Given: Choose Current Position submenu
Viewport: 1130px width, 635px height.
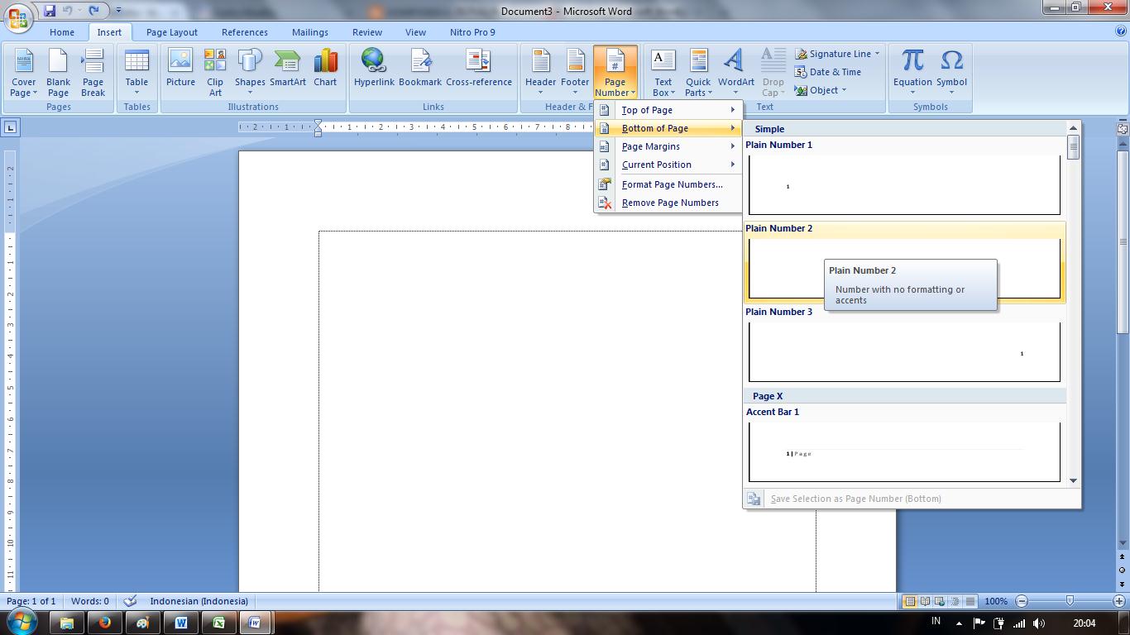Looking at the screenshot, I should tap(668, 165).
